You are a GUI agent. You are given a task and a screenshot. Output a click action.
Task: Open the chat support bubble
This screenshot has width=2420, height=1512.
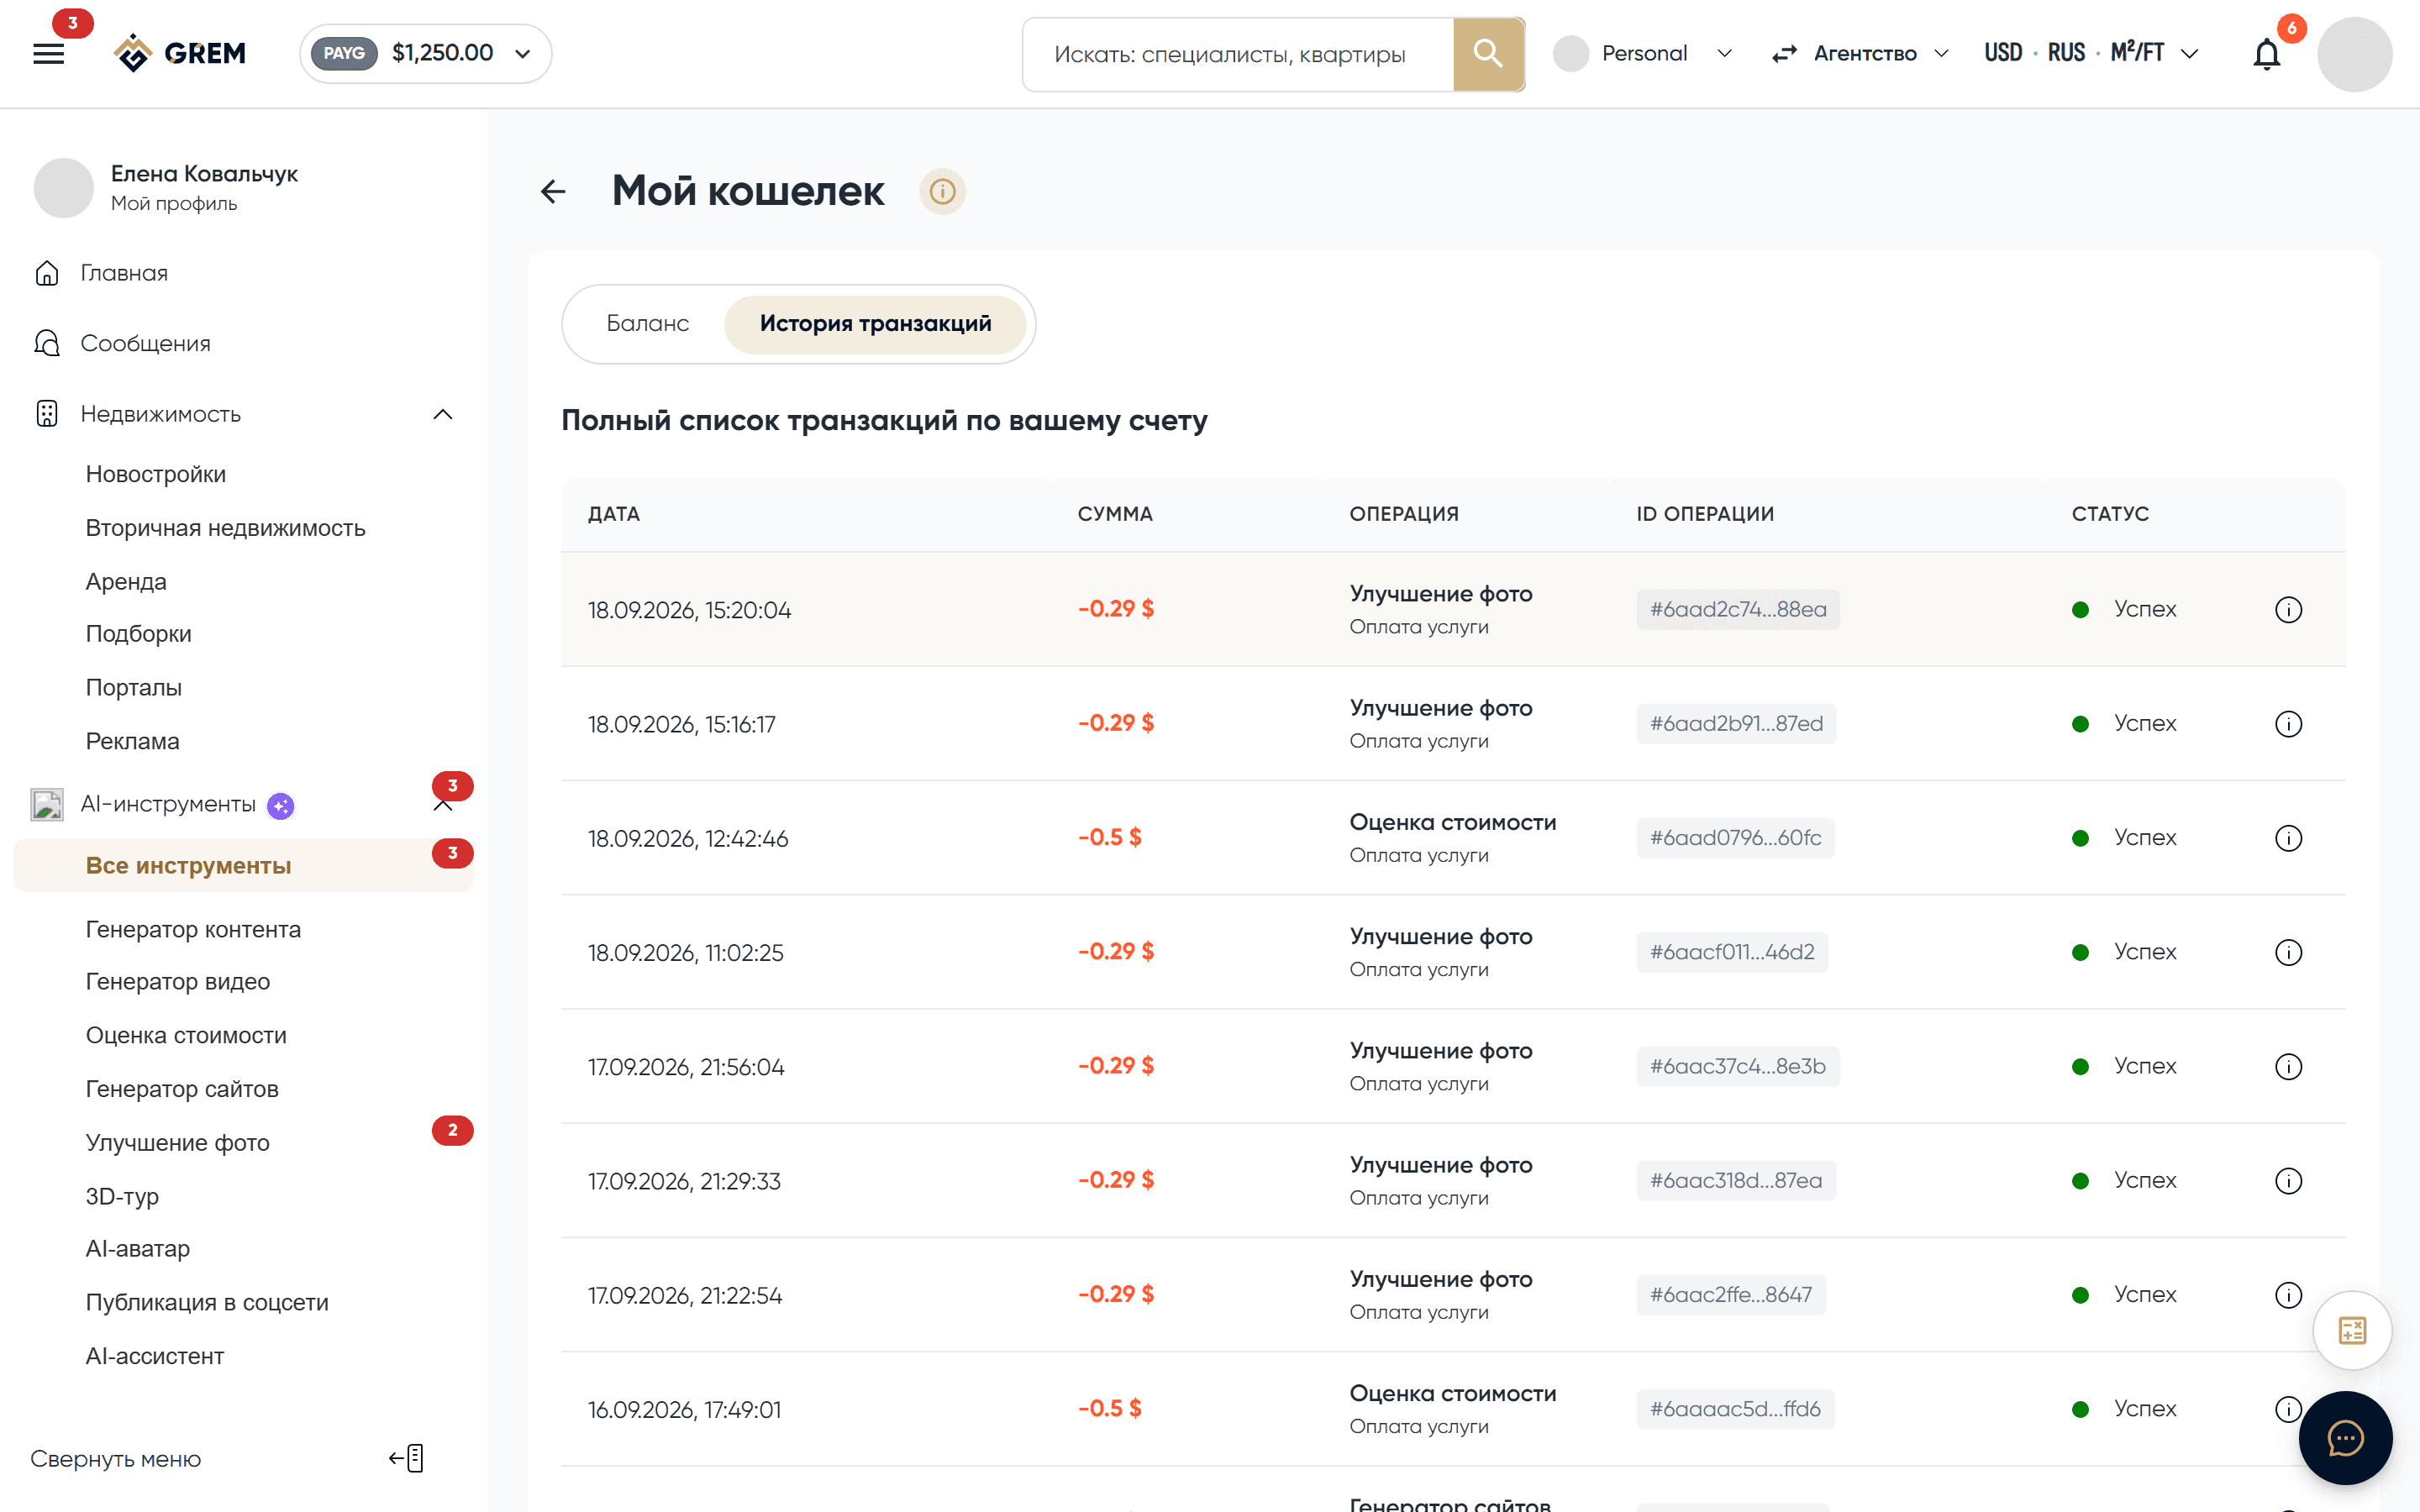tap(2345, 1438)
